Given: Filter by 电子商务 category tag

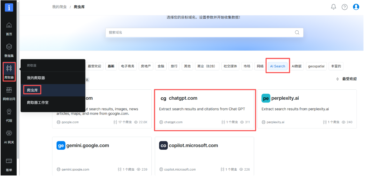Looking at the screenshot, I should pyautogui.click(x=128, y=66).
